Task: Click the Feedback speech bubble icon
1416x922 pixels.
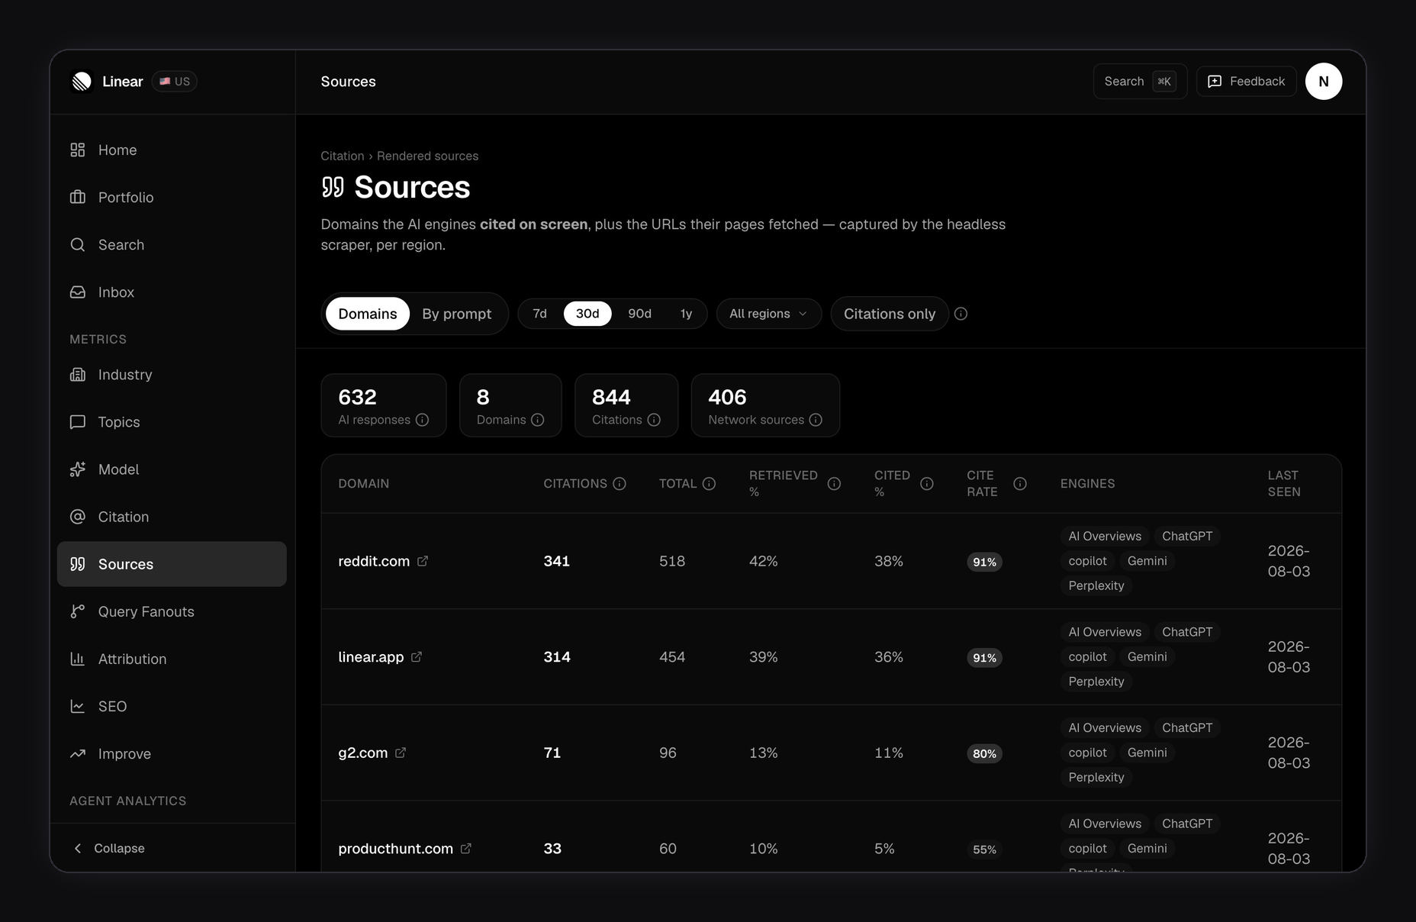Action: point(1215,81)
